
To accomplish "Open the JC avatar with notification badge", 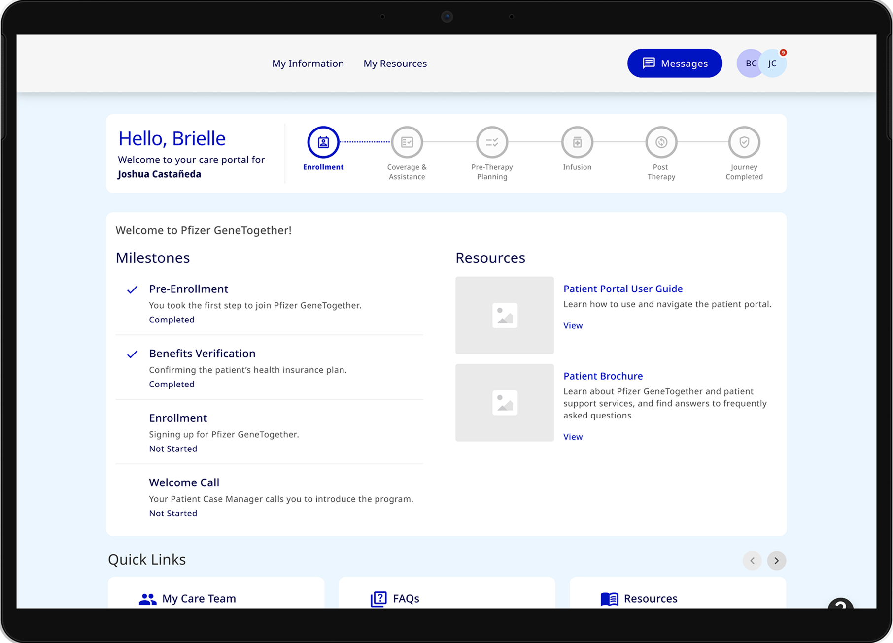I will tap(773, 64).
